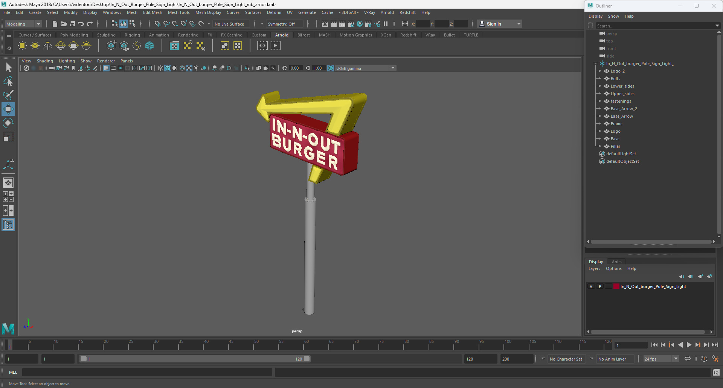Viewport: 723px width, 388px height.
Task: Open Layers menu in layer editor
Action: click(x=594, y=268)
